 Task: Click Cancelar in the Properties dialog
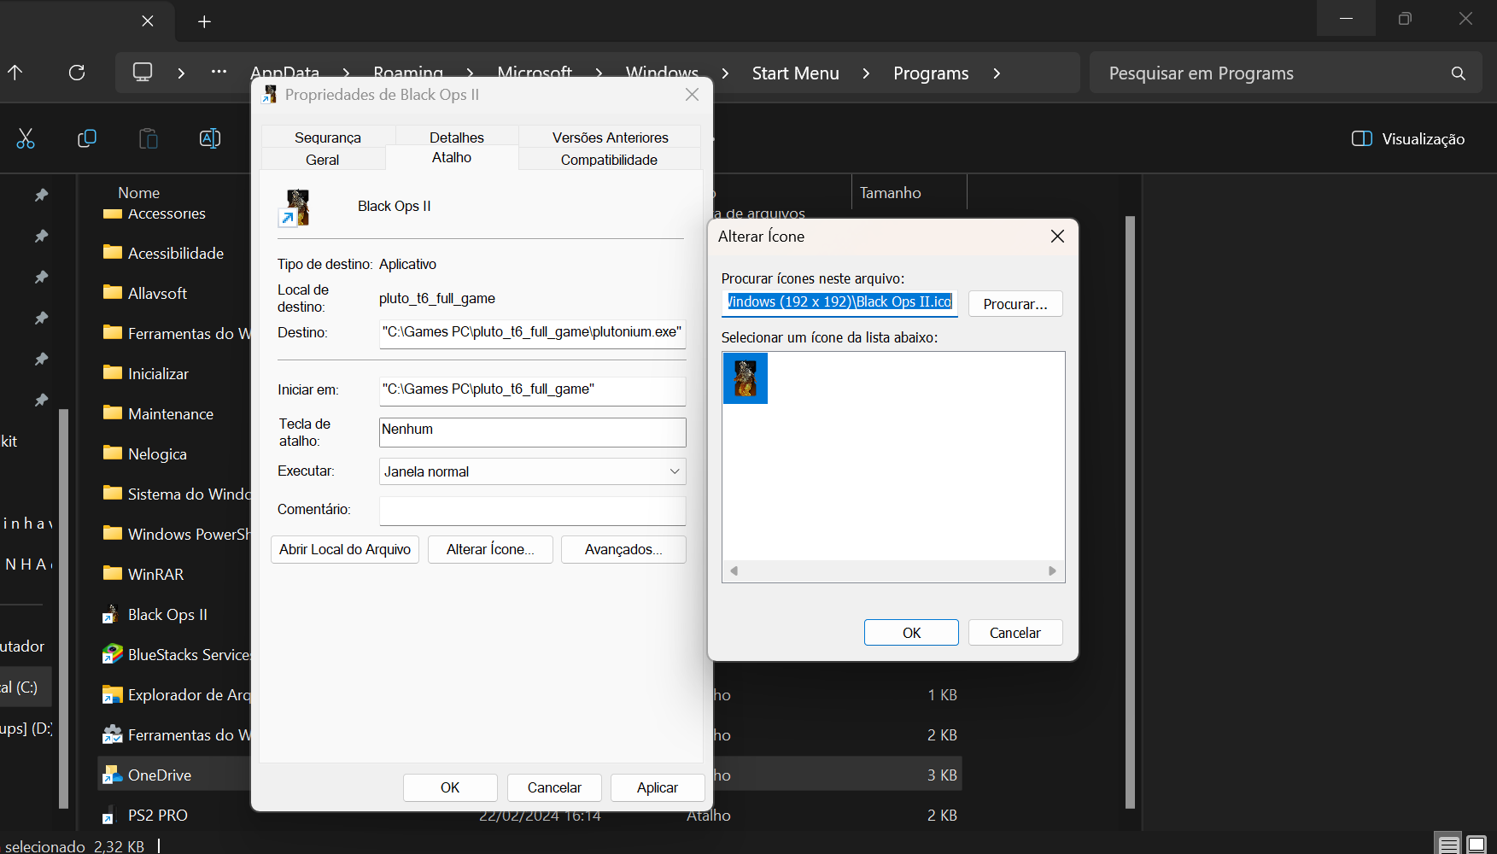pyautogui.click(x=554, y=787)
